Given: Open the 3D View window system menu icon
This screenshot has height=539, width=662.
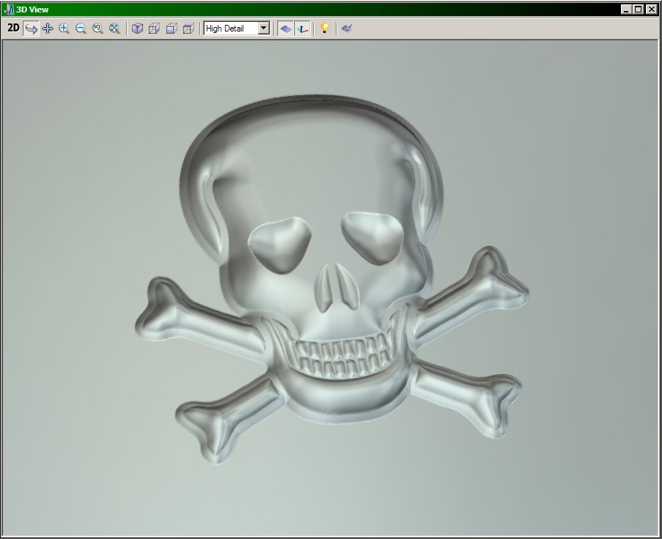Looking at the screenshot, I should pos(10,10).
